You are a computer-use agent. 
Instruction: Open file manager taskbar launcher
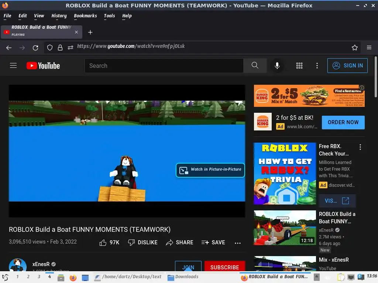pos(61,278)
